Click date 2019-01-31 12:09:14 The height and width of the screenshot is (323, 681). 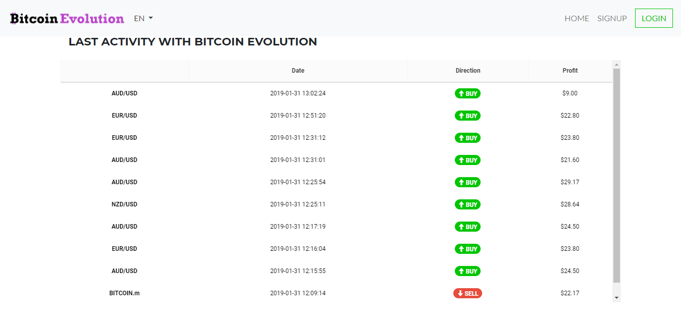coord(298,293)
